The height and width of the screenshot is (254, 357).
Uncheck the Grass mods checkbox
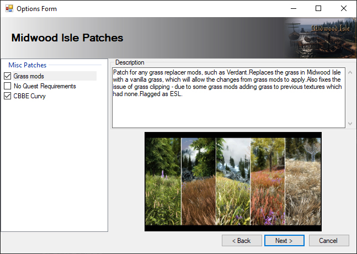(8, 76)
